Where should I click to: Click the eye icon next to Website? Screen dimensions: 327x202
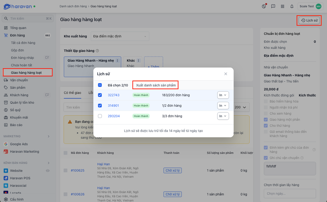coord(48,171)
